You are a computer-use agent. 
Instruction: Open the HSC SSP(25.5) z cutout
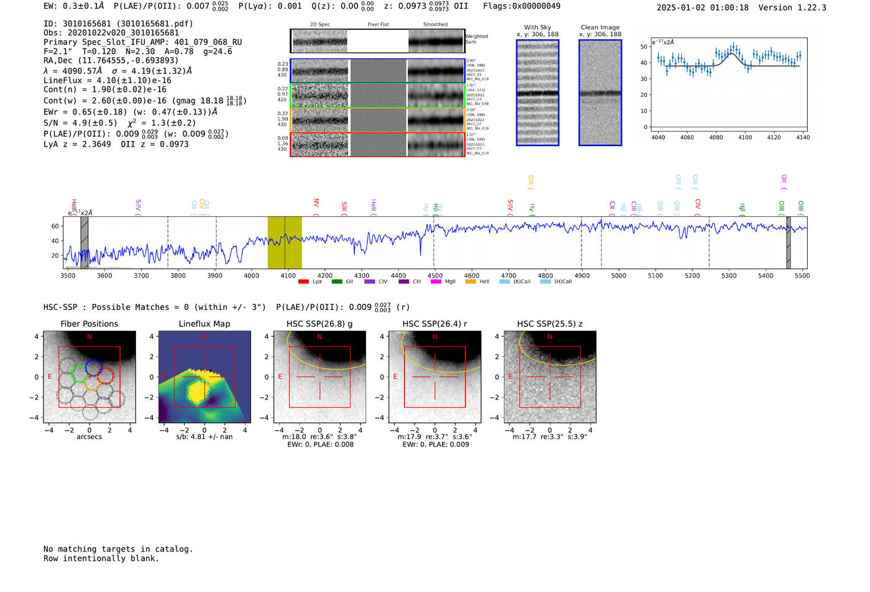pos(549,376)
